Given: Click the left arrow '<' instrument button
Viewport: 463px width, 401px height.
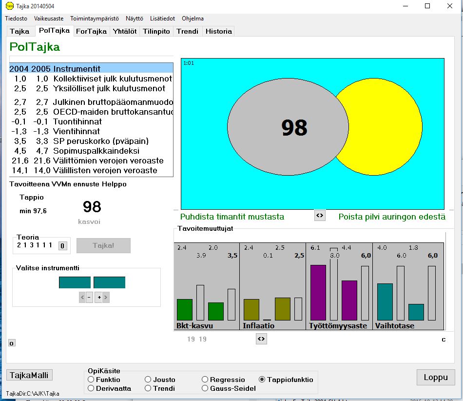Looking at the screenshot, I should [x=82, y=297].
